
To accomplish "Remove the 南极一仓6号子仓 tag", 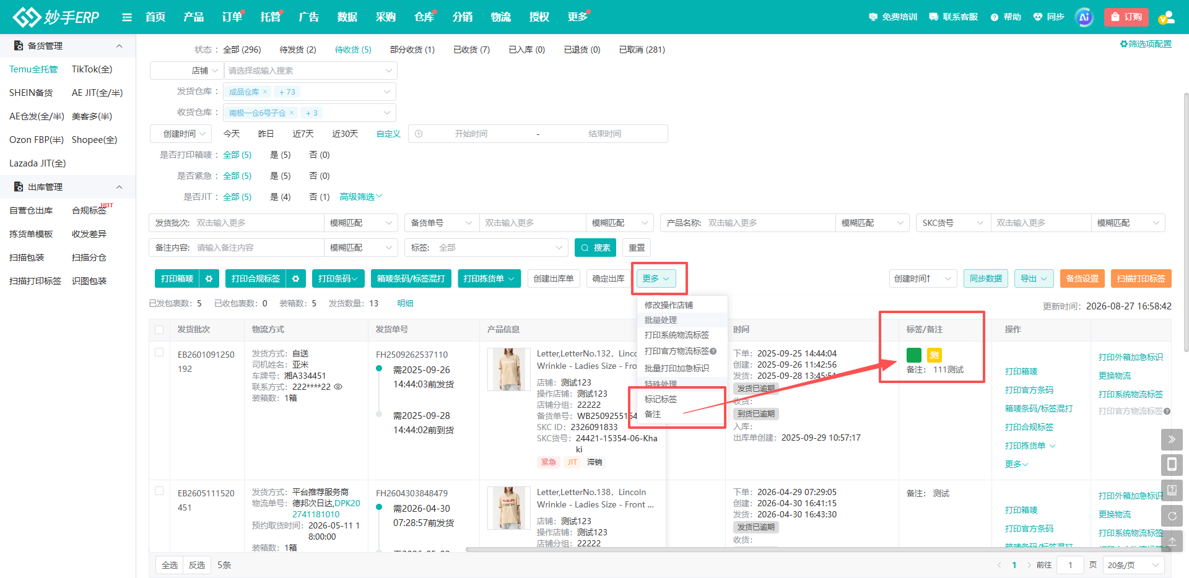I will (x=292, y=113).
